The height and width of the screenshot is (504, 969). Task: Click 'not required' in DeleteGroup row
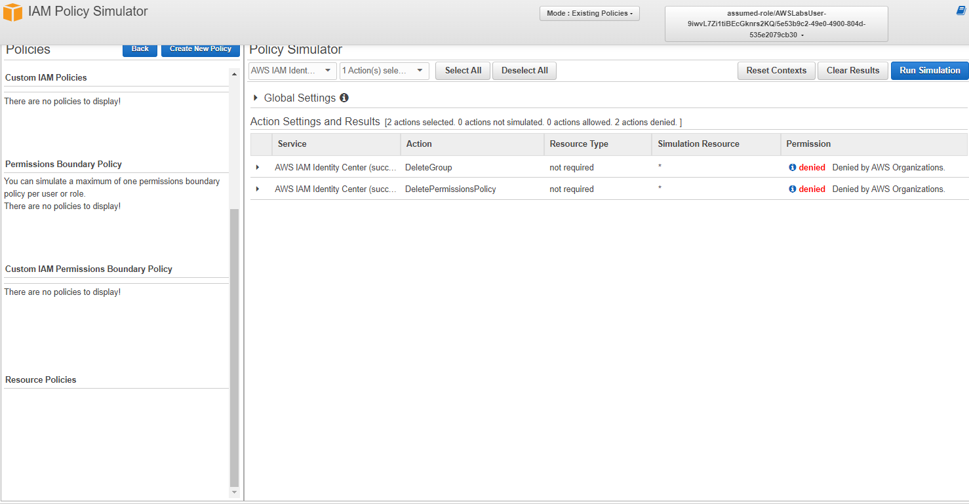[x=572, y=168]
